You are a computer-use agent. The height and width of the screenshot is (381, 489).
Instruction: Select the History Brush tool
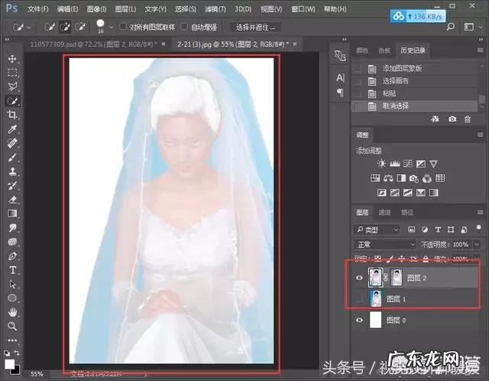pos(12,185)
